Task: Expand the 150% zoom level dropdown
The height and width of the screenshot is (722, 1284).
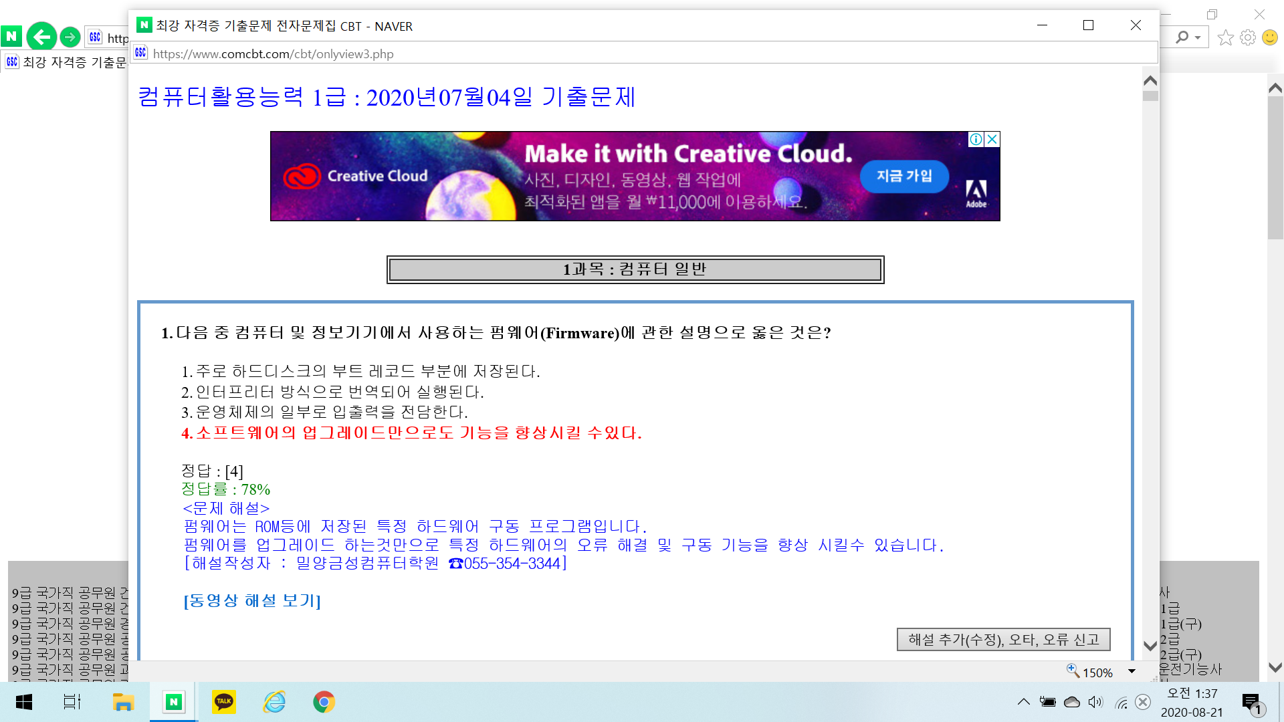Action: click(1132, 672)
